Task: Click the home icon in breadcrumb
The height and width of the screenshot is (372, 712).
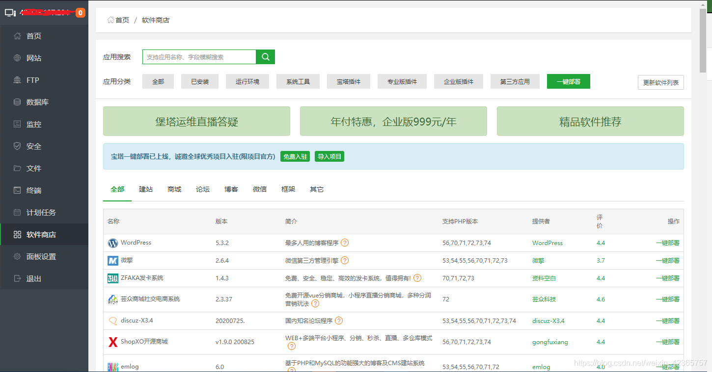Action: 111,20
